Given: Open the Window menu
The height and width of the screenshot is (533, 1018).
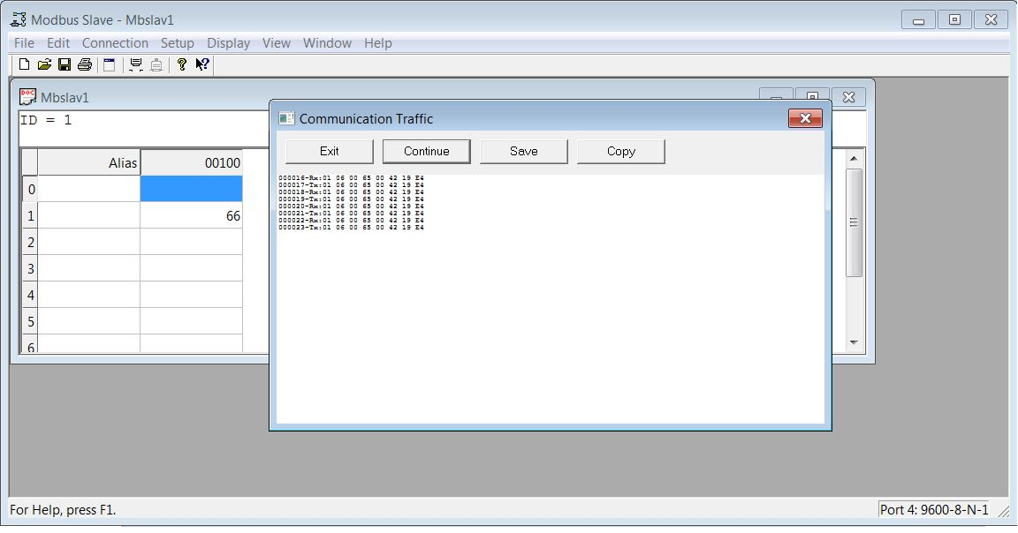Looking at the screenshot, I should pyautogui.click(x=327, y=42).
